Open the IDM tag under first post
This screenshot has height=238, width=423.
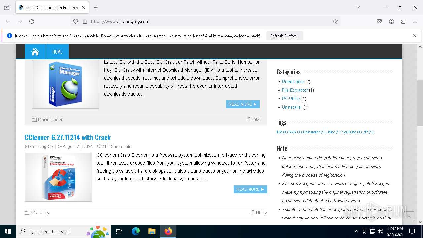coord(256,120)
